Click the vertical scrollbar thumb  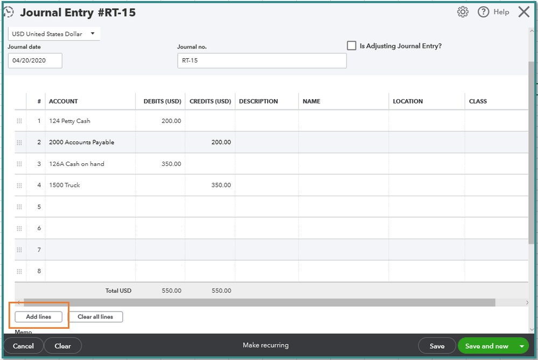[532, 153]
